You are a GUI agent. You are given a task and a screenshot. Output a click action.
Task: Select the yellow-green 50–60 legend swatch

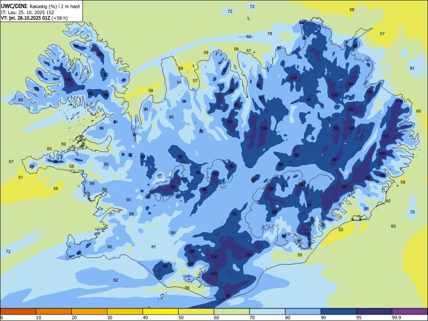[196, 312]
